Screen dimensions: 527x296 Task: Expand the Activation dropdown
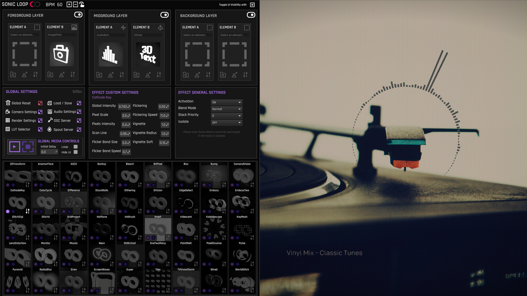click(x=226, y=102)
